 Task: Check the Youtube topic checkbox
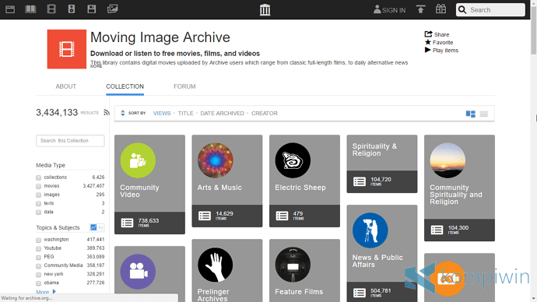38,248
